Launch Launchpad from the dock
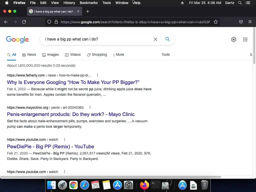 coord(62,185)
